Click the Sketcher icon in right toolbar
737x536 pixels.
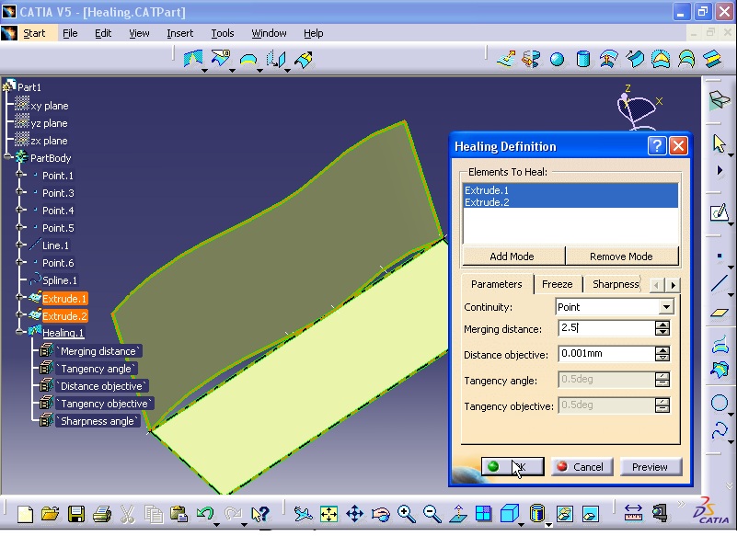(719, 212)
